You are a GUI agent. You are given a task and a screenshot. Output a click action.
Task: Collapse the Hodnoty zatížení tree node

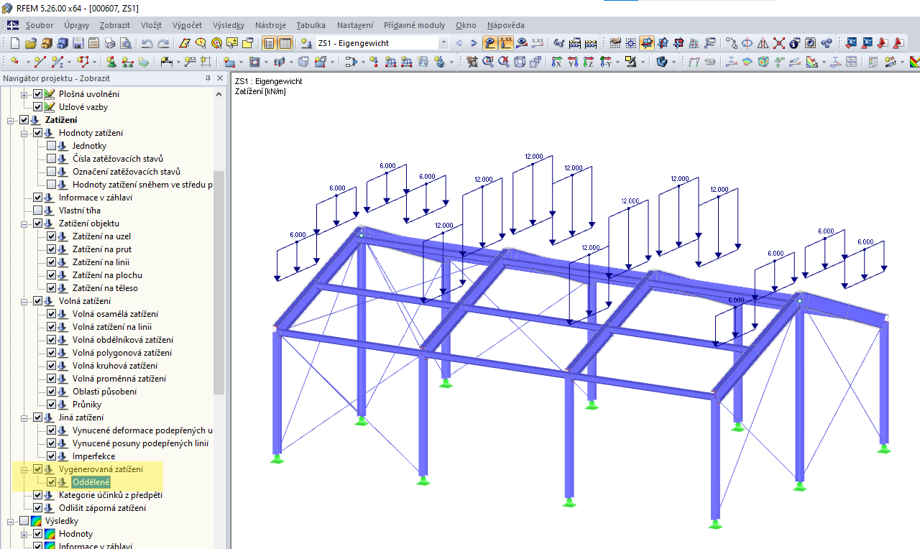24,133
